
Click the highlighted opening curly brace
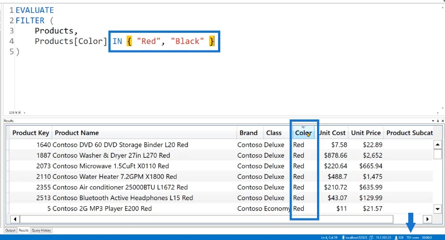[x=129, y=41]
